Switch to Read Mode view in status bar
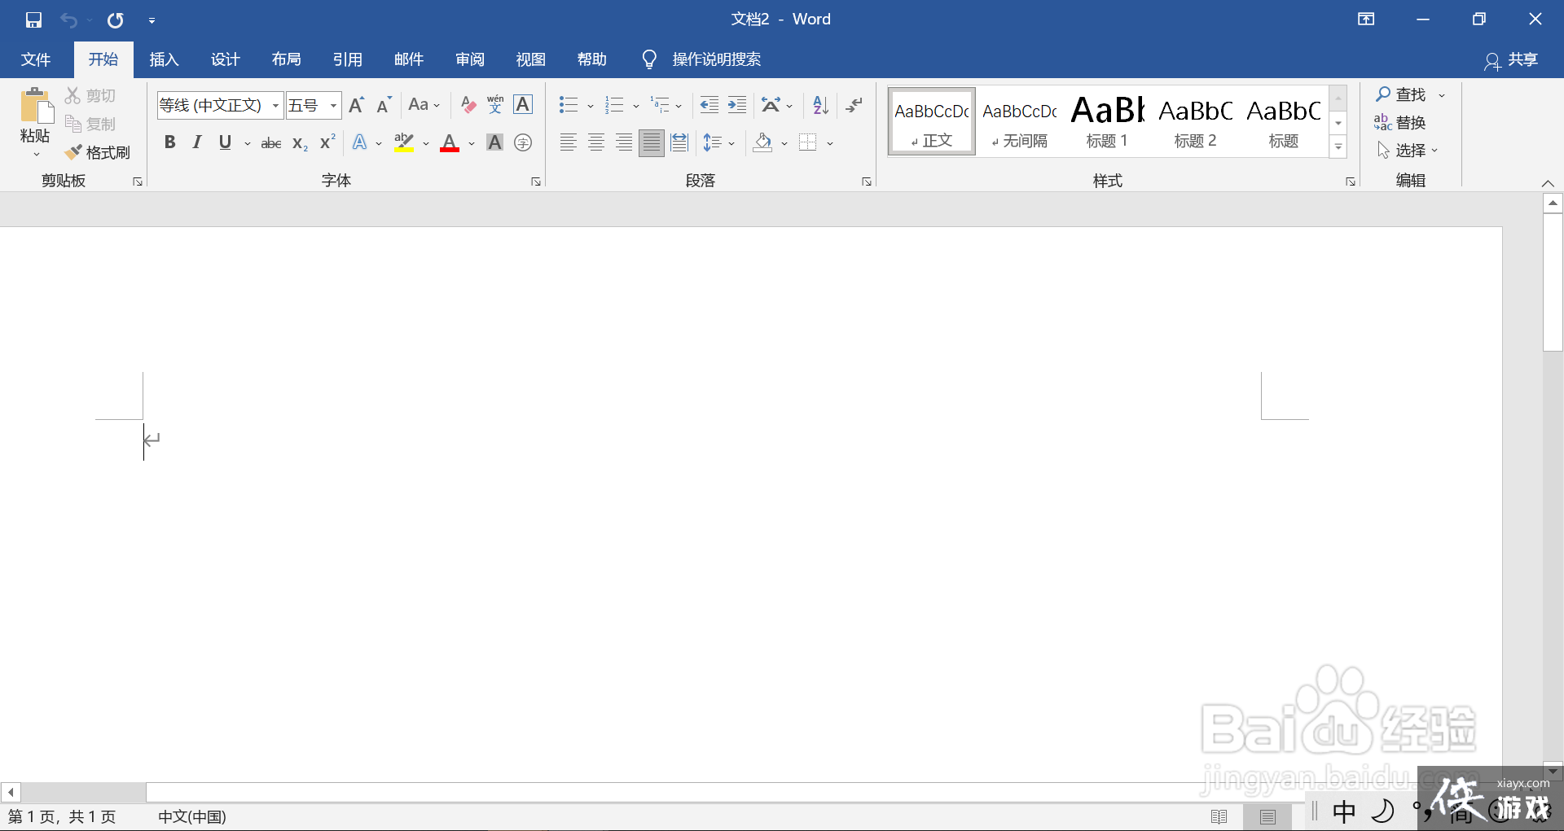The width and height of the screenshot is (1564, 831). pyautogui.click(x=1219, y=816)
